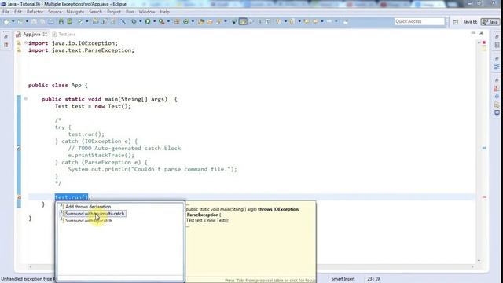Maximize the editor area

482,33
